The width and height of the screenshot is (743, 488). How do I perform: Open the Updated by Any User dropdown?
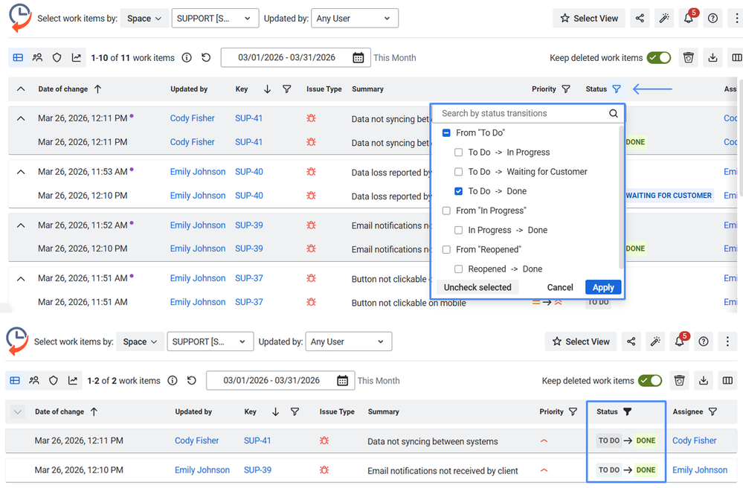click(x=355, y=18)
